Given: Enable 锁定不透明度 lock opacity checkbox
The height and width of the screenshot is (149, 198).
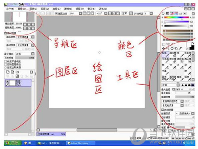Looking at the screenshot, I should 6,61.
